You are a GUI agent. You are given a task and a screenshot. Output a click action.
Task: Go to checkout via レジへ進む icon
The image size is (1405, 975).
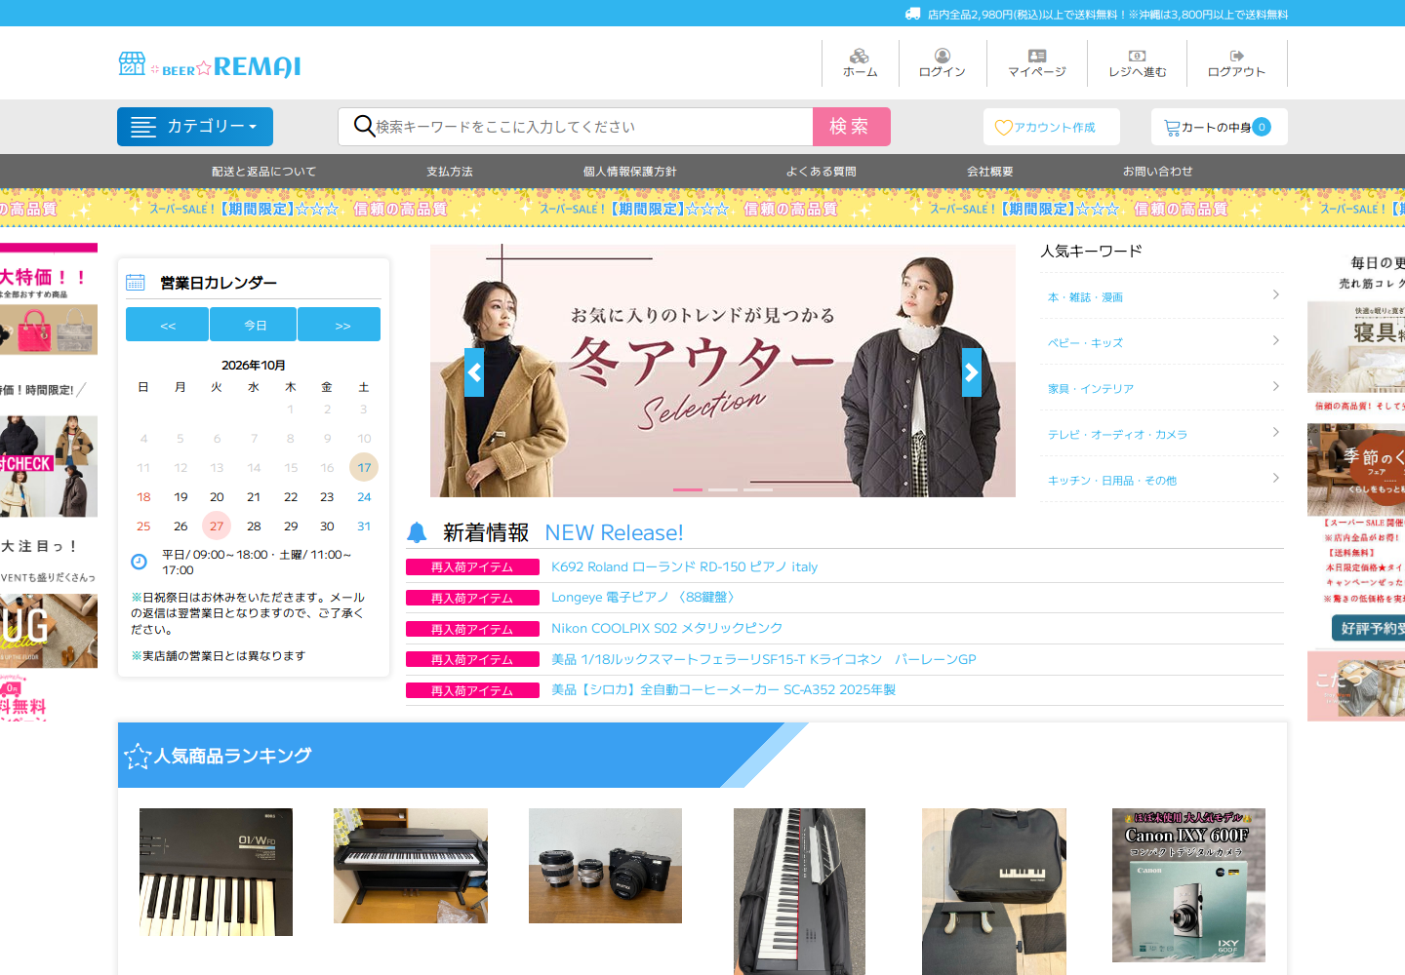1137,56
